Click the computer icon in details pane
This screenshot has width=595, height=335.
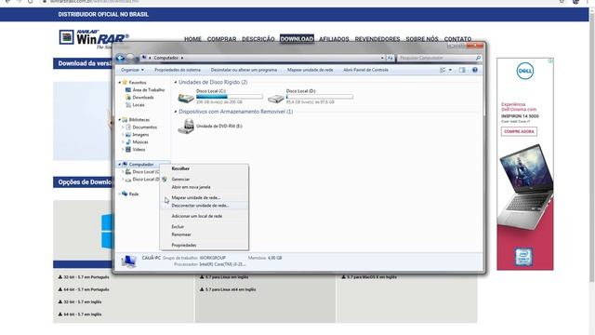pyautogui.click(x=128, y=261)
